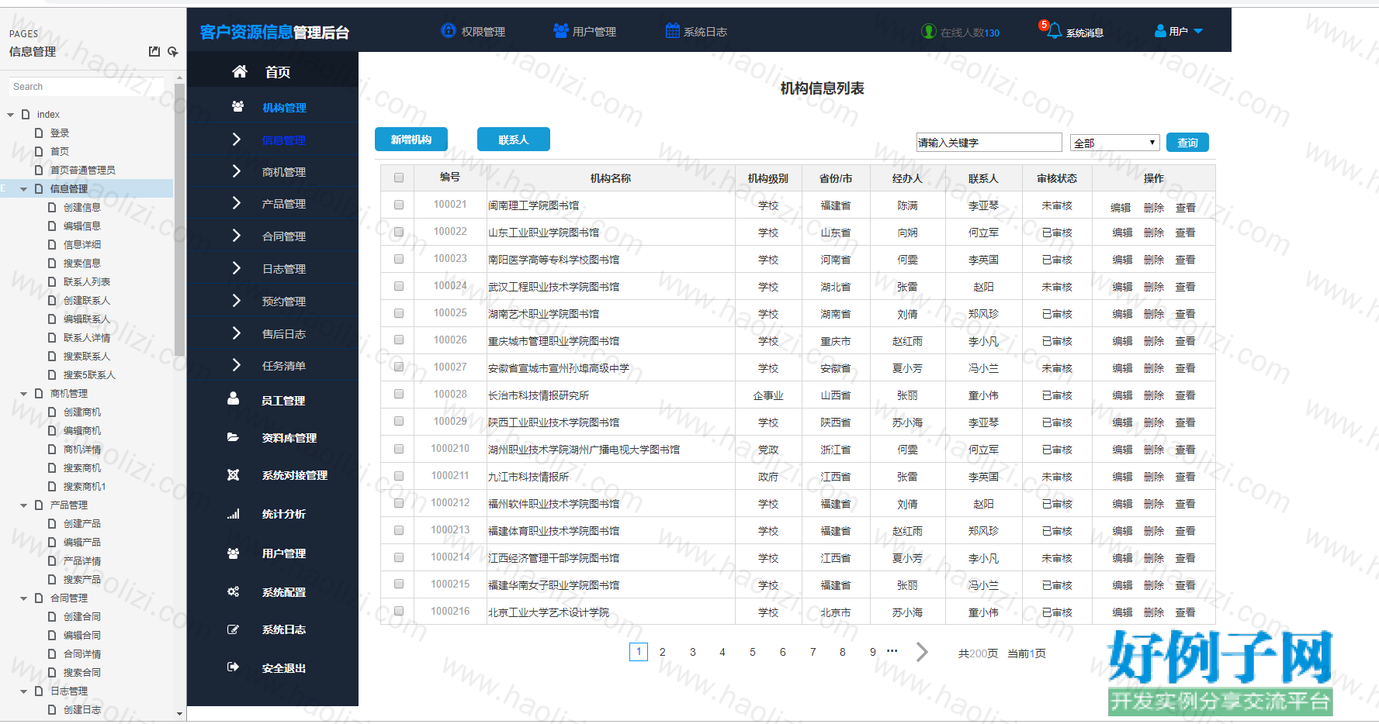Check the checkbox for row 100026

coord(399,340)
